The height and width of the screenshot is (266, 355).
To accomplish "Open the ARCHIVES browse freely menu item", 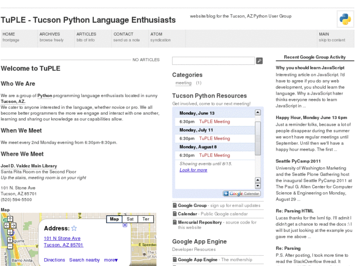I will point(56,39).
